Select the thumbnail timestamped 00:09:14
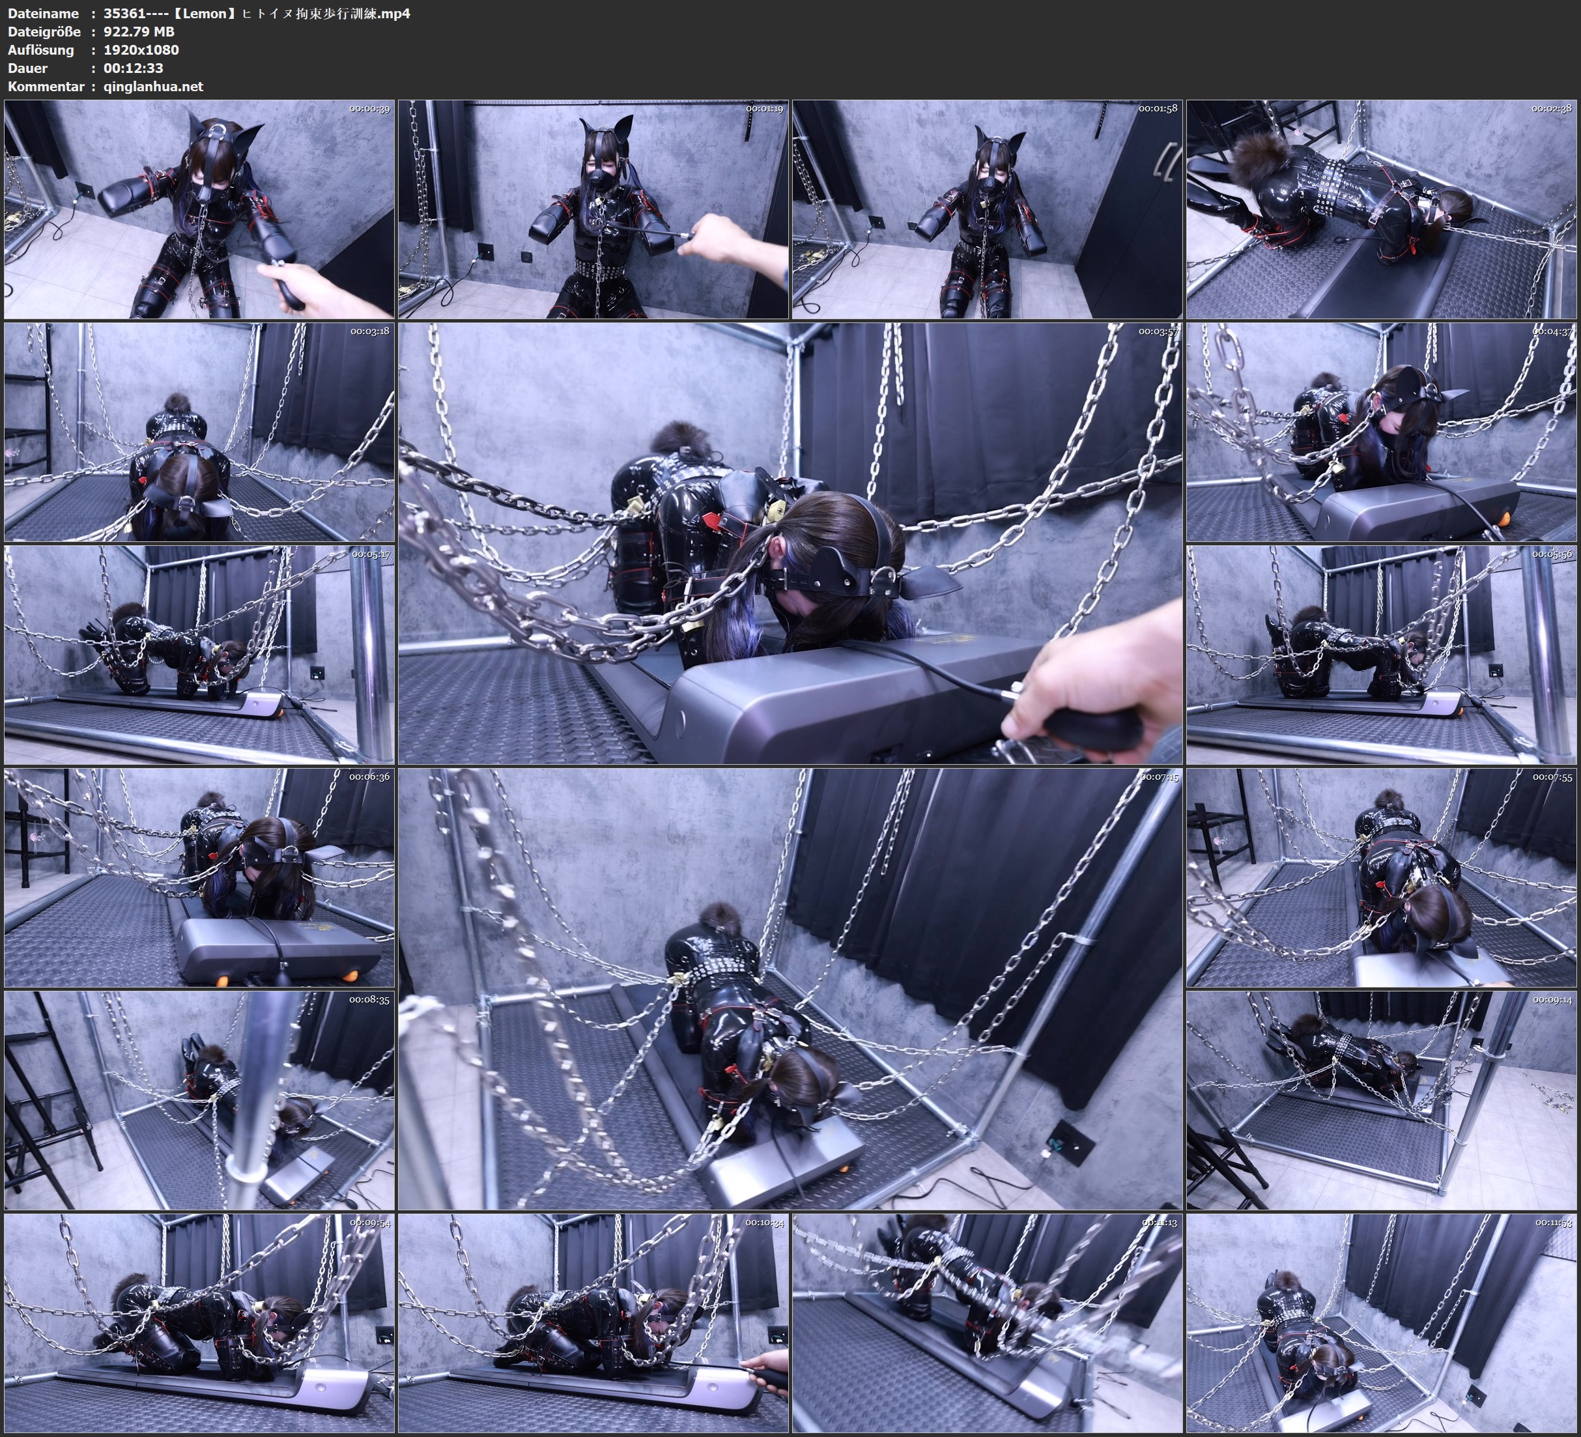 coord(1381,1100)
